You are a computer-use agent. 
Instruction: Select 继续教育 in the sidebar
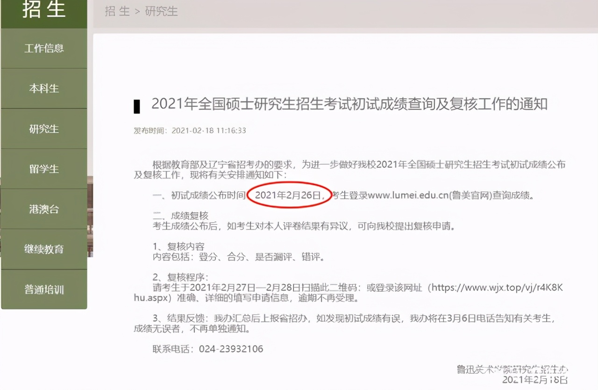(x=44, y=249)
